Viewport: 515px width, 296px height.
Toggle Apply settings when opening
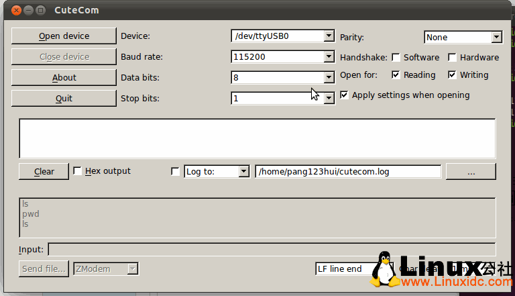click(344, 95)
